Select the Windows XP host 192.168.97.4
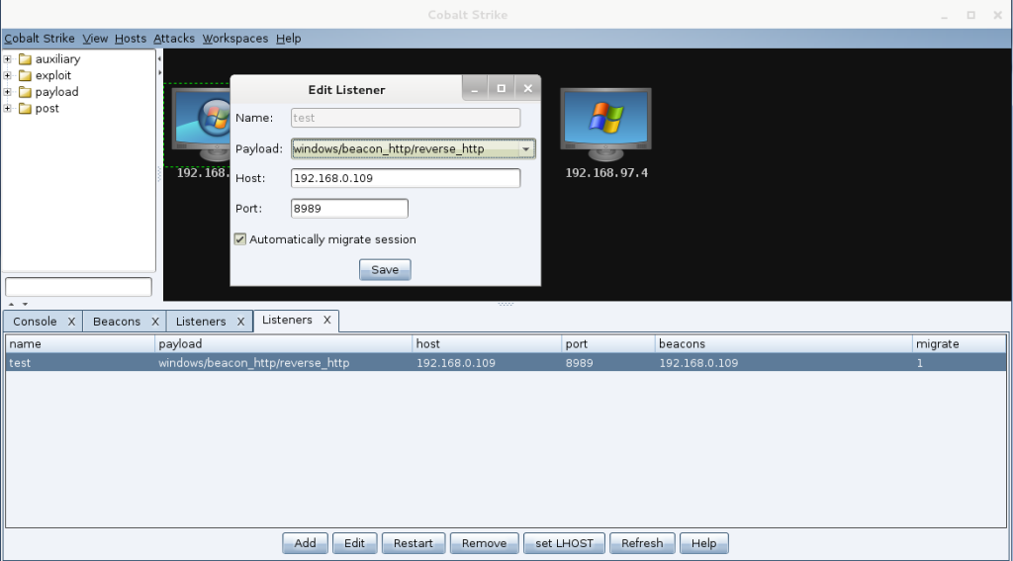Viewport: 1013px width, 561px height. (x=605, y=124)
